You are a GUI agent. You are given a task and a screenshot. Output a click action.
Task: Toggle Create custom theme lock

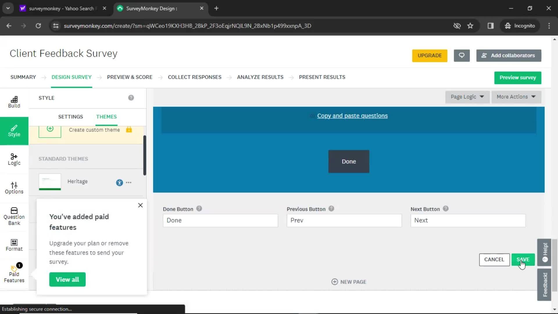(x=128, y=130)
